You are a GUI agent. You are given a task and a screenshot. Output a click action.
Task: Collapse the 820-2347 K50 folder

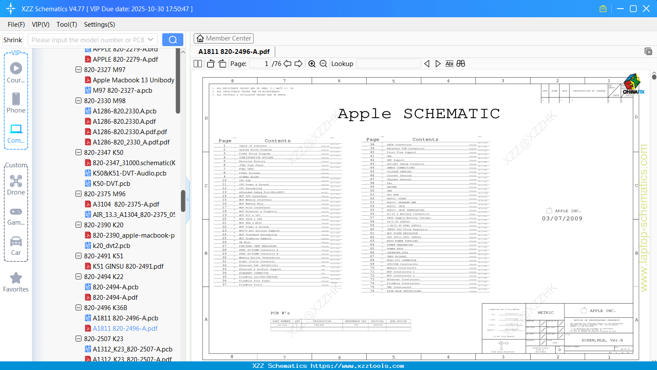click(79, 152)
